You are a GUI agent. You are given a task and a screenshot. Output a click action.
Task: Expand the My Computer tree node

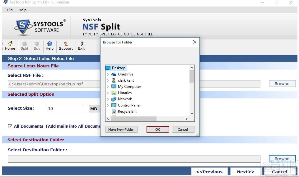[x=108, y=87]
